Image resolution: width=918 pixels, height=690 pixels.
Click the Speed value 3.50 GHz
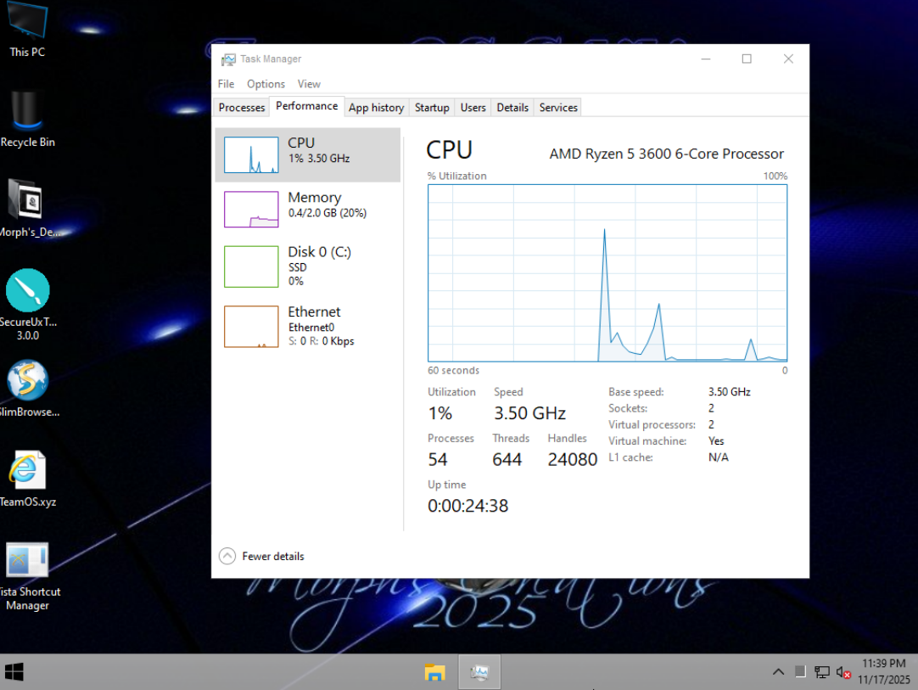[529, 413]
